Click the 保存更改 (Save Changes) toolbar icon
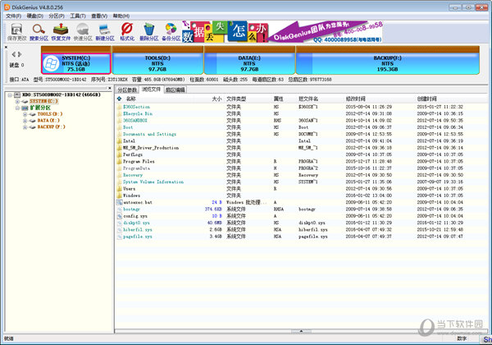The height and width of the screenshot is (345, 492). point(16,33)
